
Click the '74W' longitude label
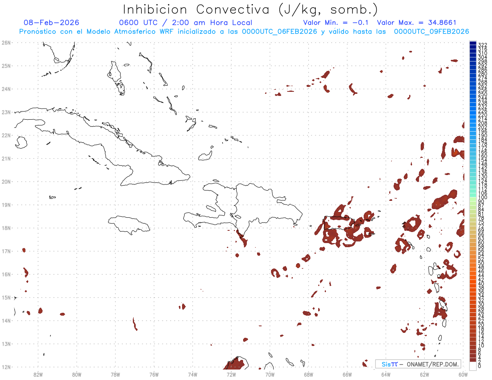pyautogui.click(x=193, y=374)
